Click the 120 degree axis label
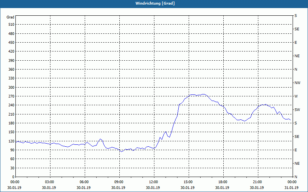 [12, 141]
